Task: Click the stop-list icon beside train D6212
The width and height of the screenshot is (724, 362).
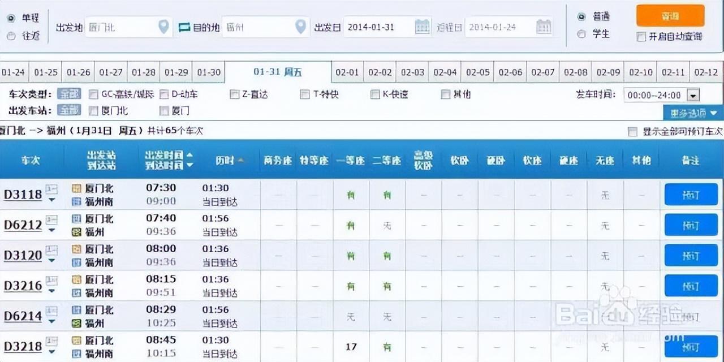Action: click(51, 218)
